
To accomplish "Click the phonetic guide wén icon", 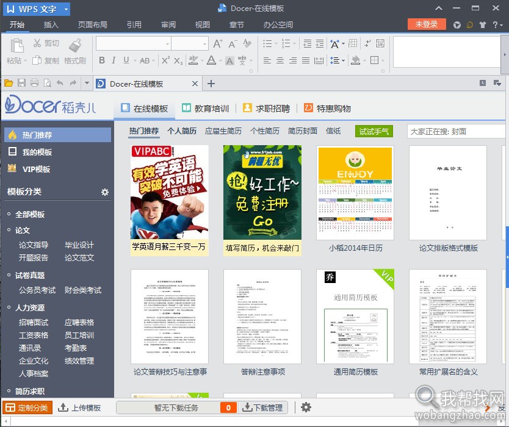I will (242, 60).
